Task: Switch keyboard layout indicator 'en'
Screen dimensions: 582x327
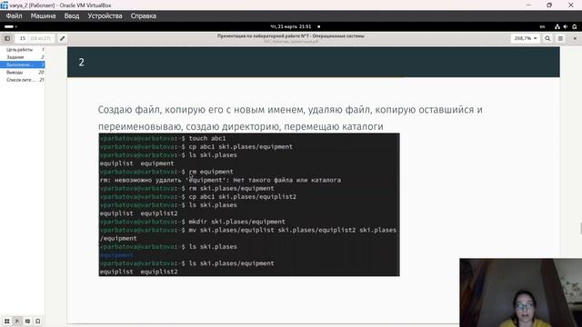Action: click(542, 26)
